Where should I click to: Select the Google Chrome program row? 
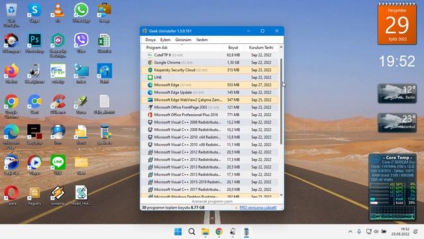210,62
